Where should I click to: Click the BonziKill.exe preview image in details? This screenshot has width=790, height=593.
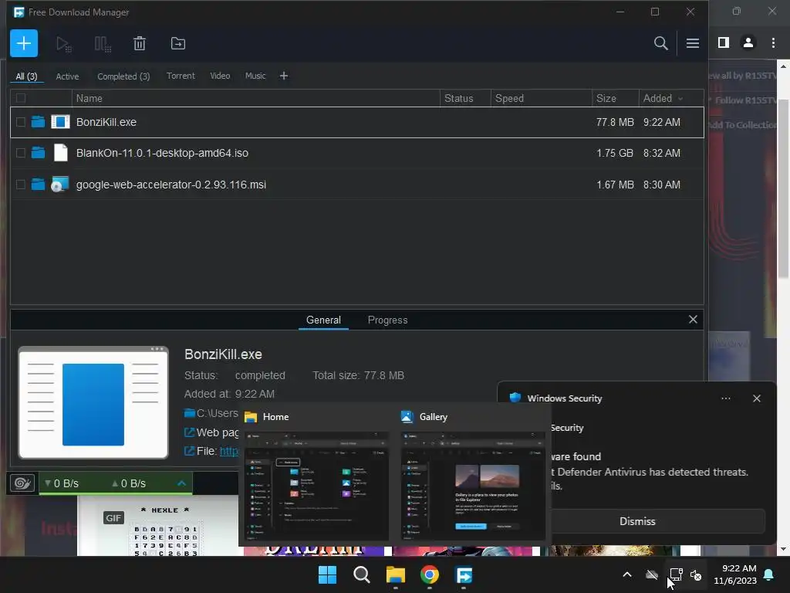[x=93, y=402]
